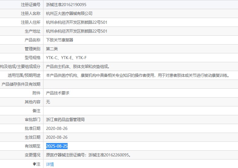Click management category 第二类
This screenshot has height=168, width=238.
click(x=52, y=49)
